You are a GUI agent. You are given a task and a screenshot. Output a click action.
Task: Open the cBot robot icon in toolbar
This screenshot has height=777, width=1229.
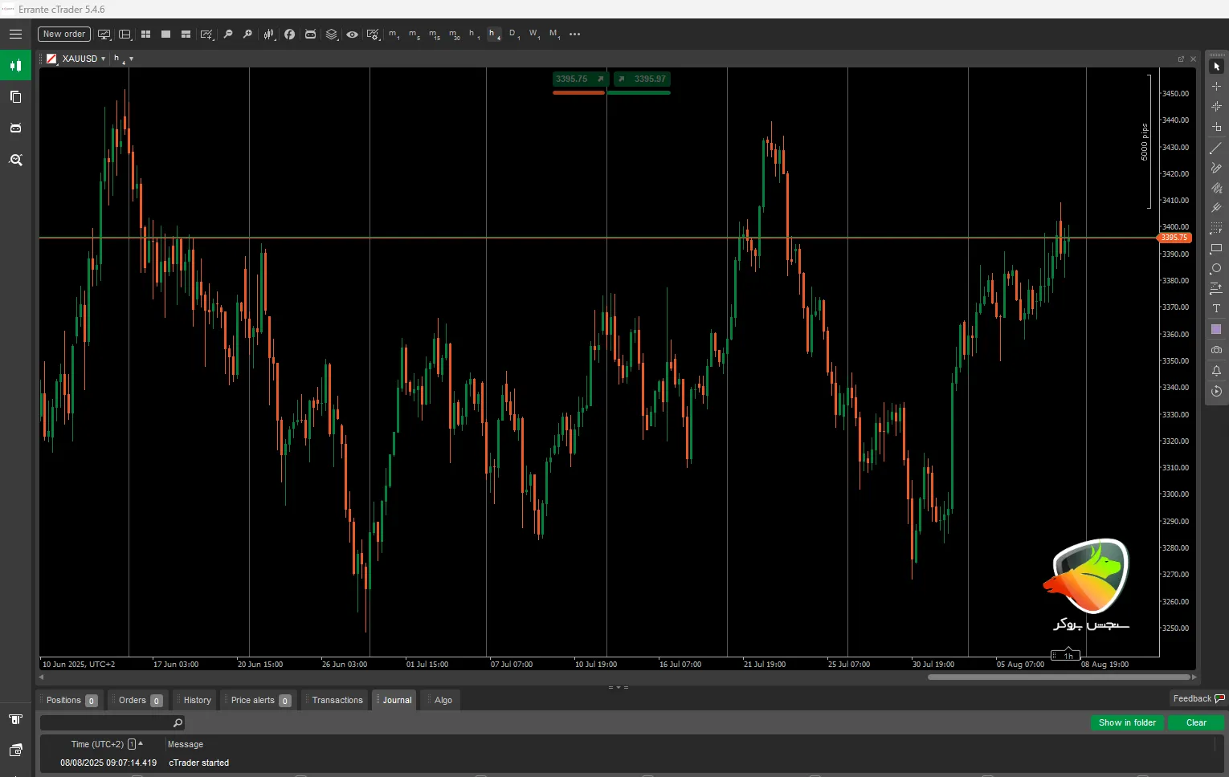click(310, 35)
